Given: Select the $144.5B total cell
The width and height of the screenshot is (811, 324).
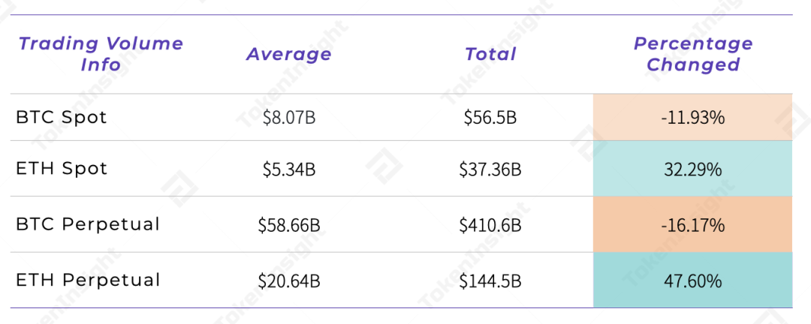Looking at the screenshot, I should 490,281.
